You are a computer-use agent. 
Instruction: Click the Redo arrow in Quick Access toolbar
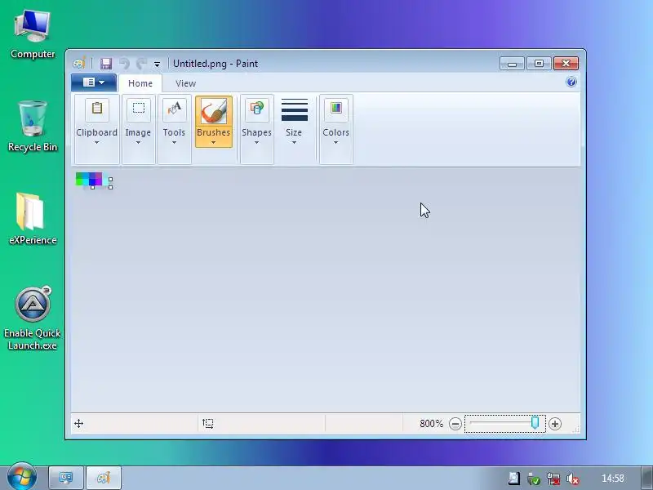[141, 64]
